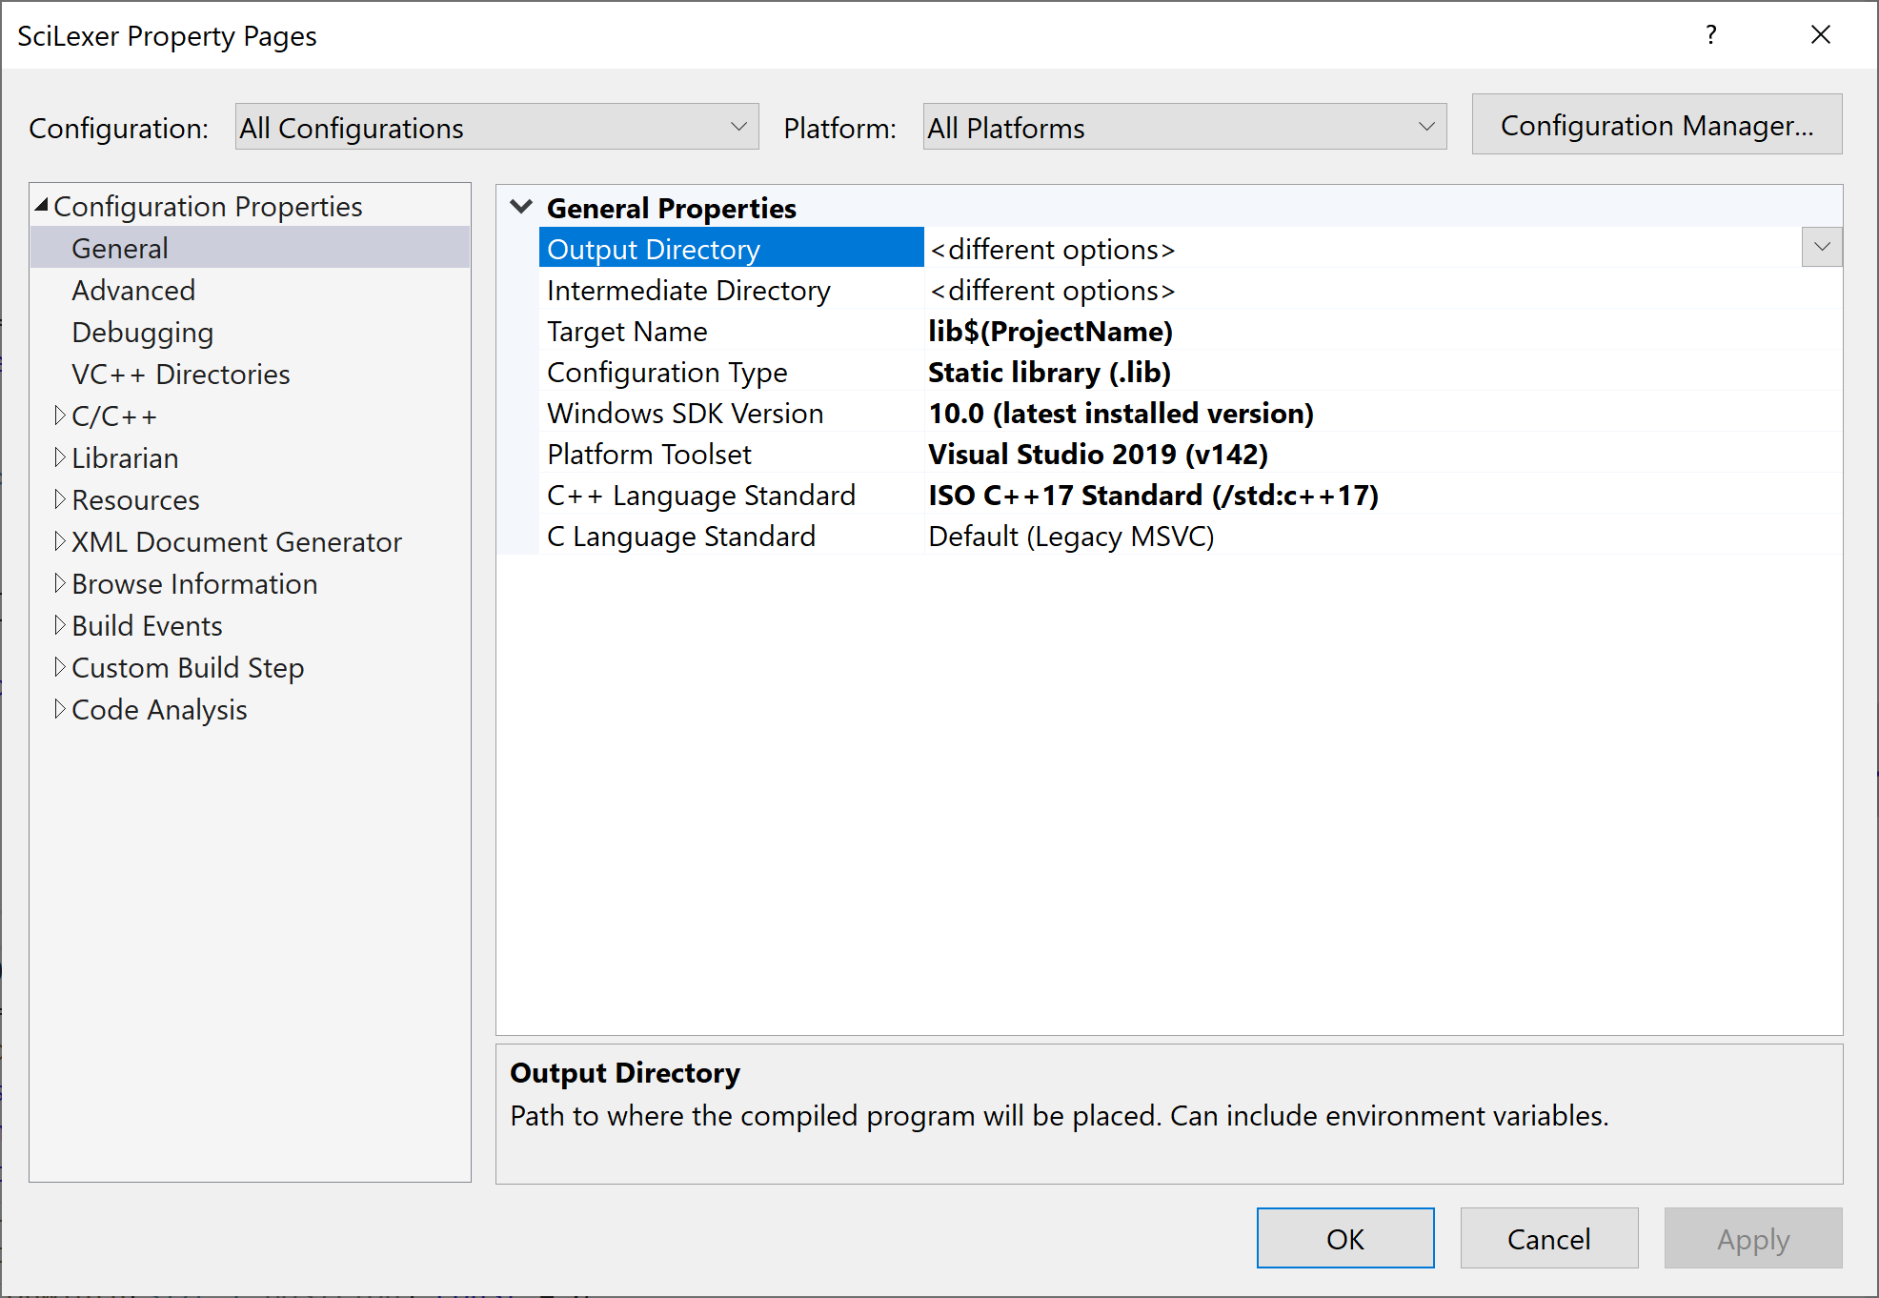Select the Advanced page in the tree
Image resolution: width=1879 pixels, height=1298 pixels.
point(133,290)
